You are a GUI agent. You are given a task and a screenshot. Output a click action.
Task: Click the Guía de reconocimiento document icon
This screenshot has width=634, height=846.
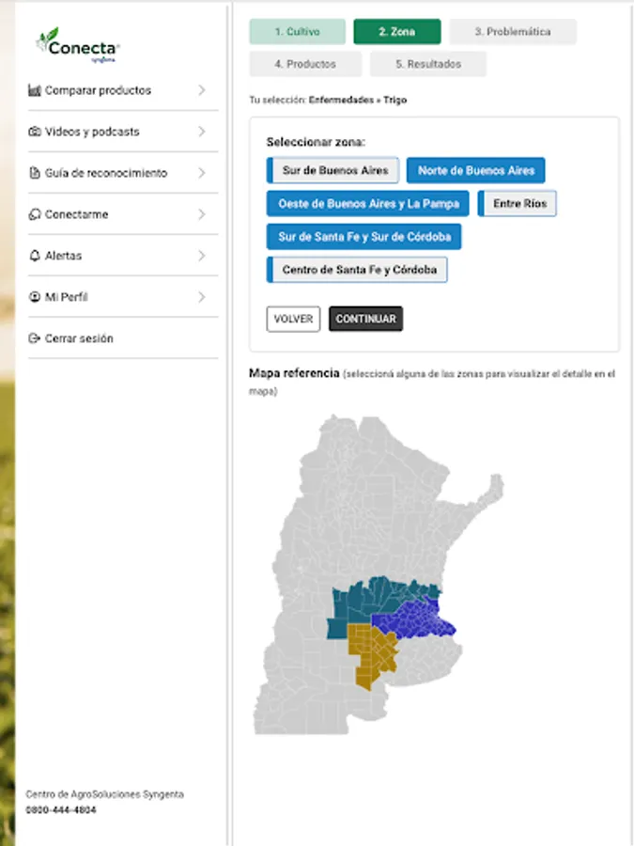pos(35,173)
